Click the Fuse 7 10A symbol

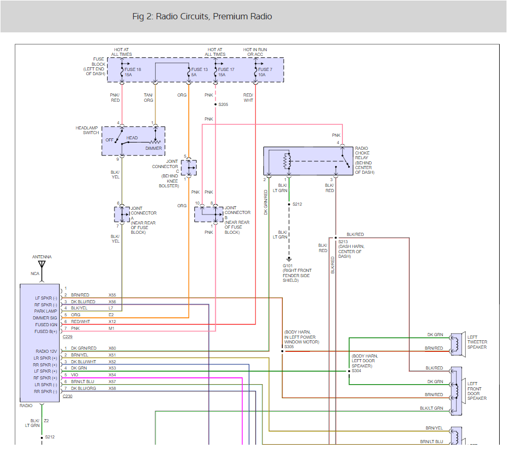click(x=257, y=71)
